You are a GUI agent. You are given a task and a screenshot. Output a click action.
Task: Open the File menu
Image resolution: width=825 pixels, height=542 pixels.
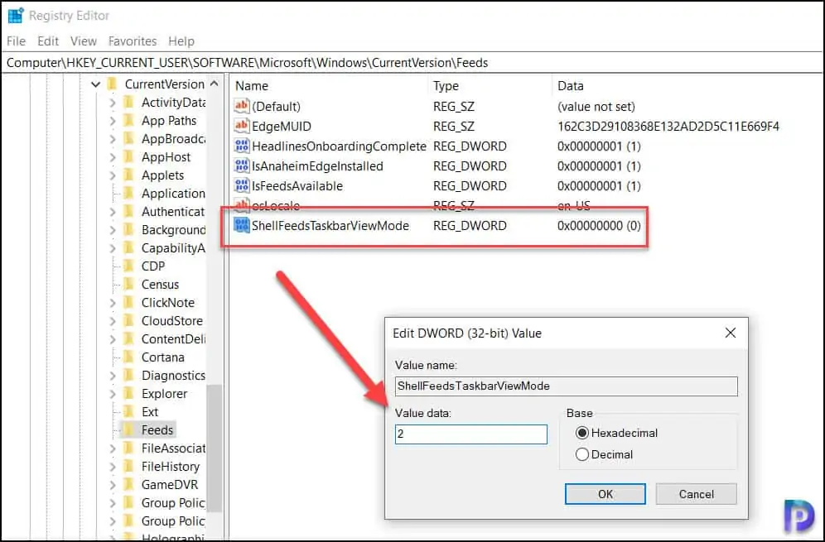[17, 41]
